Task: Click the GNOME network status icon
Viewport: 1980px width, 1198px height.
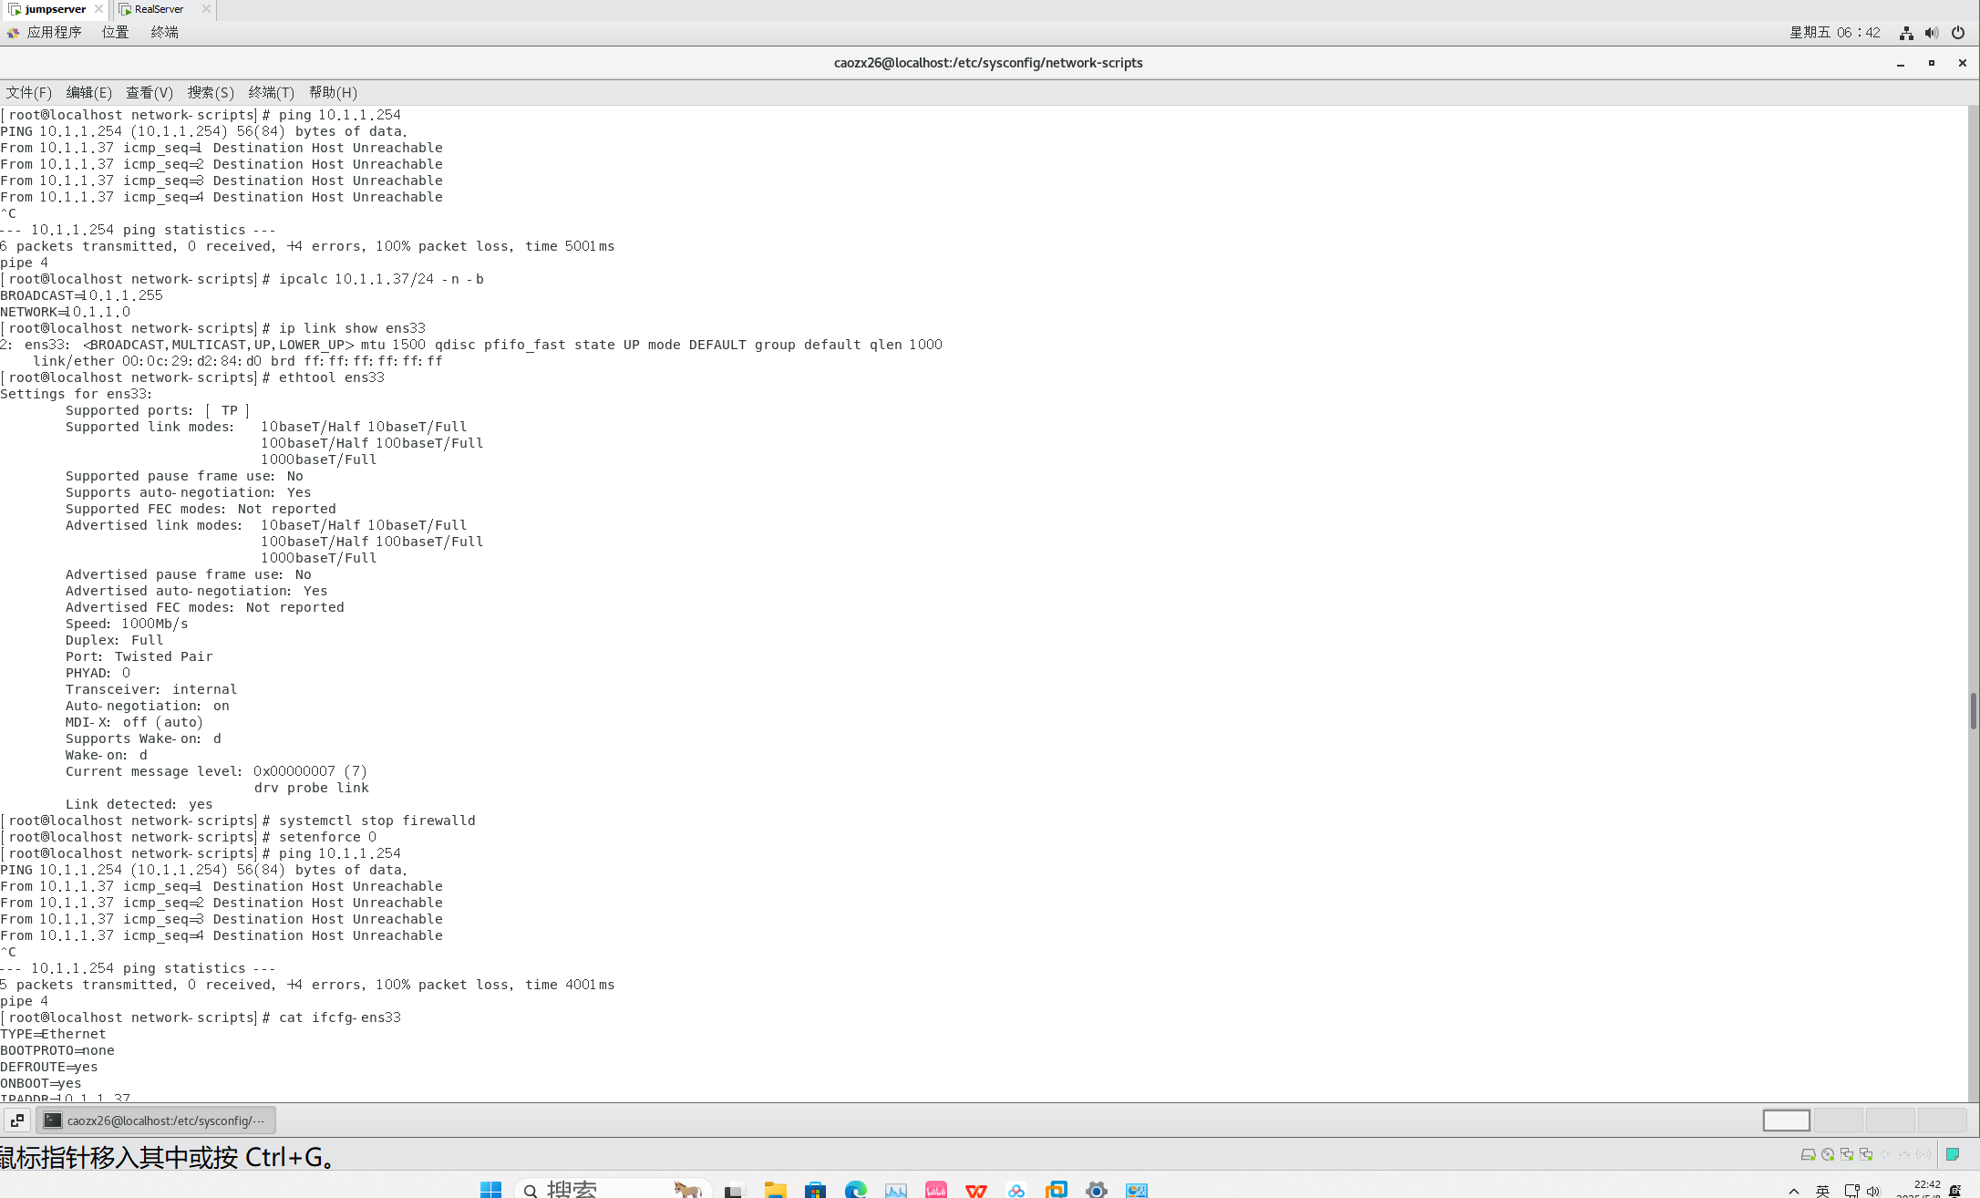Action: pos(1905,33)
